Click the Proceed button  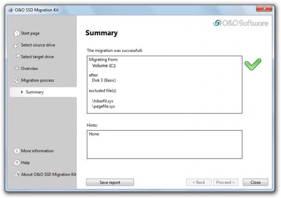click(x=226, y=182)
